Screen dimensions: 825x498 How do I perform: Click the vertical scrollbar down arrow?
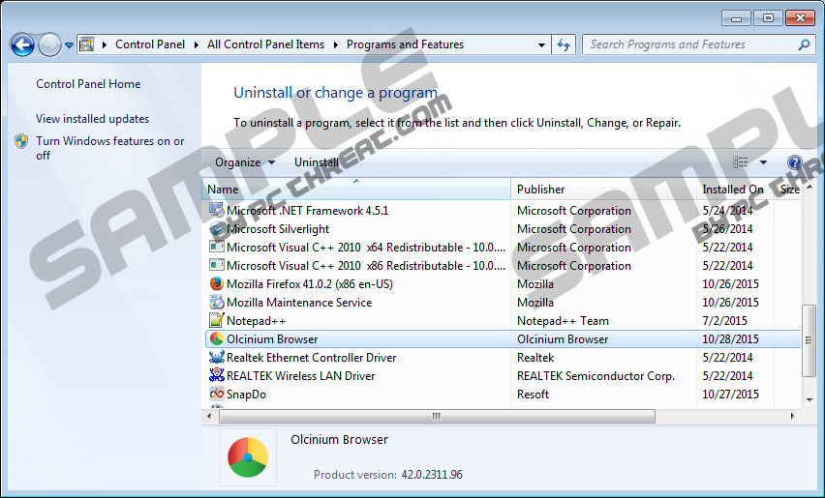click(x=810, y=399)
